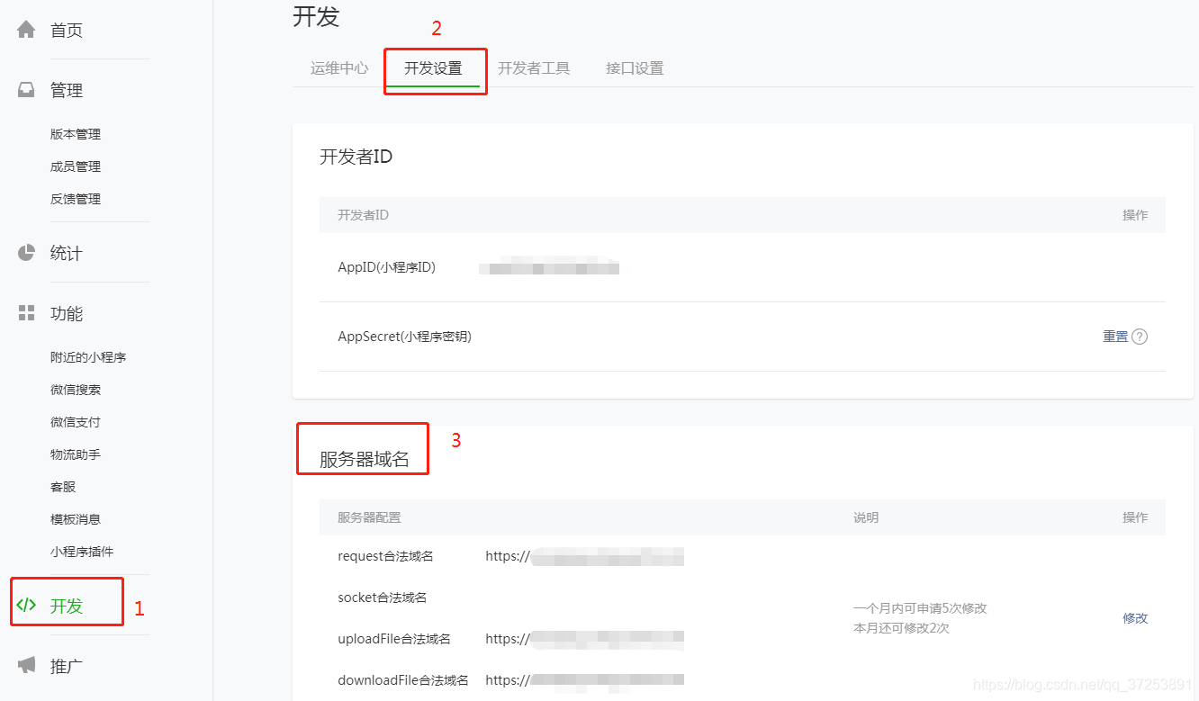Screen dimensions: 1199x701
Task: Click downloadFile domain https:// value
Action: [x=584, y=680]
